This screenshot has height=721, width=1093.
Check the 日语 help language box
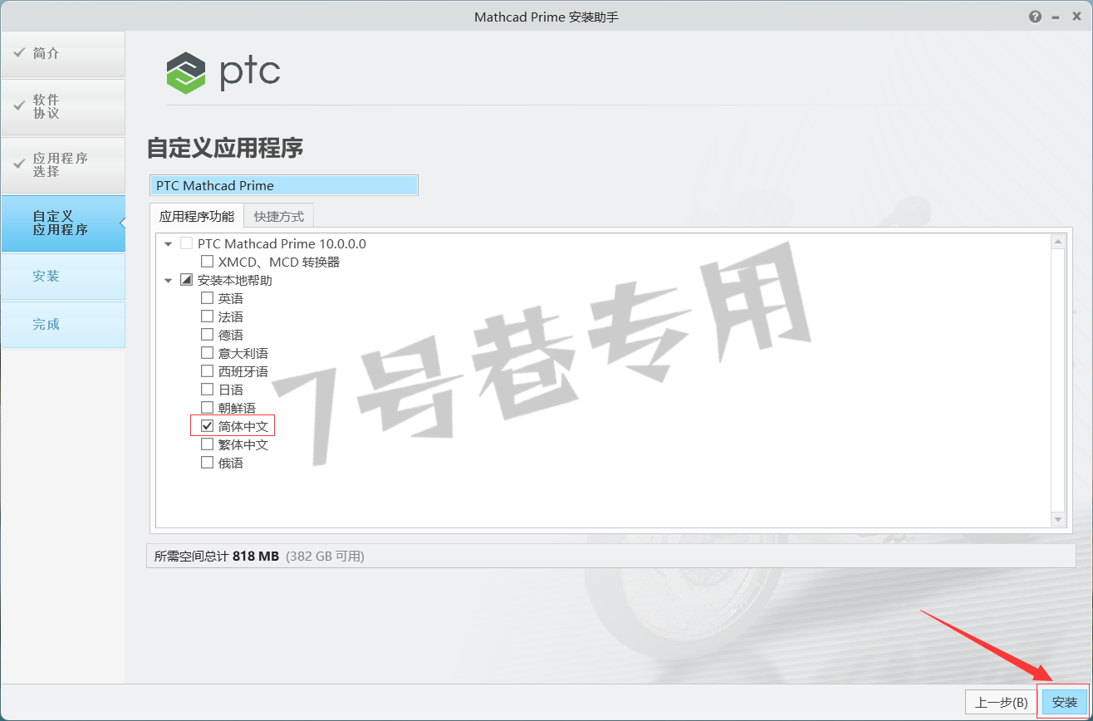(207, 390)
